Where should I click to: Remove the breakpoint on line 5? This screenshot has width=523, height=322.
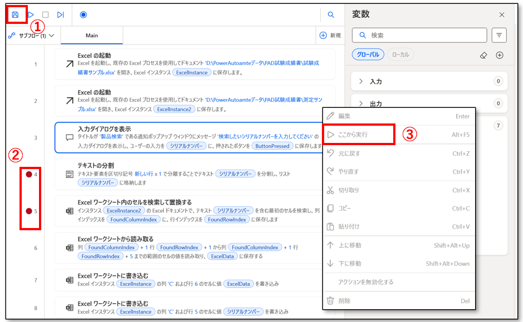tap(28, 211)
